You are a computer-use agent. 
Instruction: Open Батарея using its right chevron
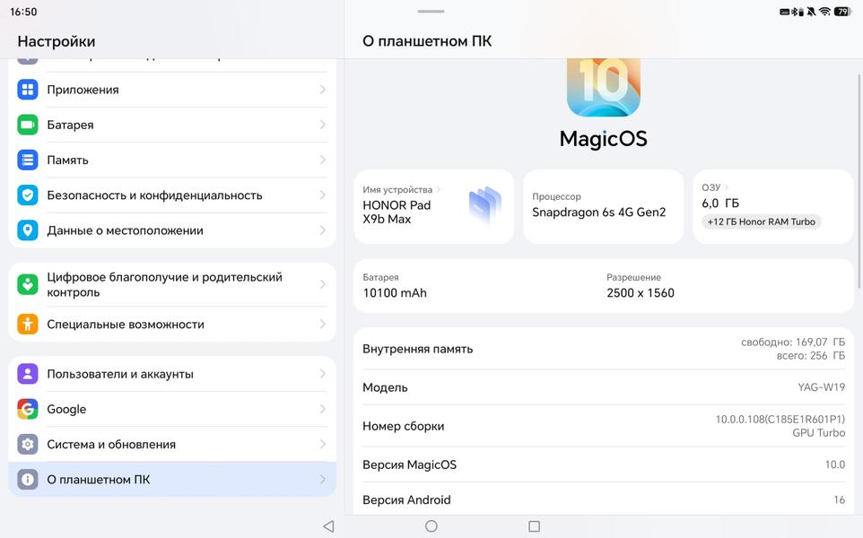(323, 125)
